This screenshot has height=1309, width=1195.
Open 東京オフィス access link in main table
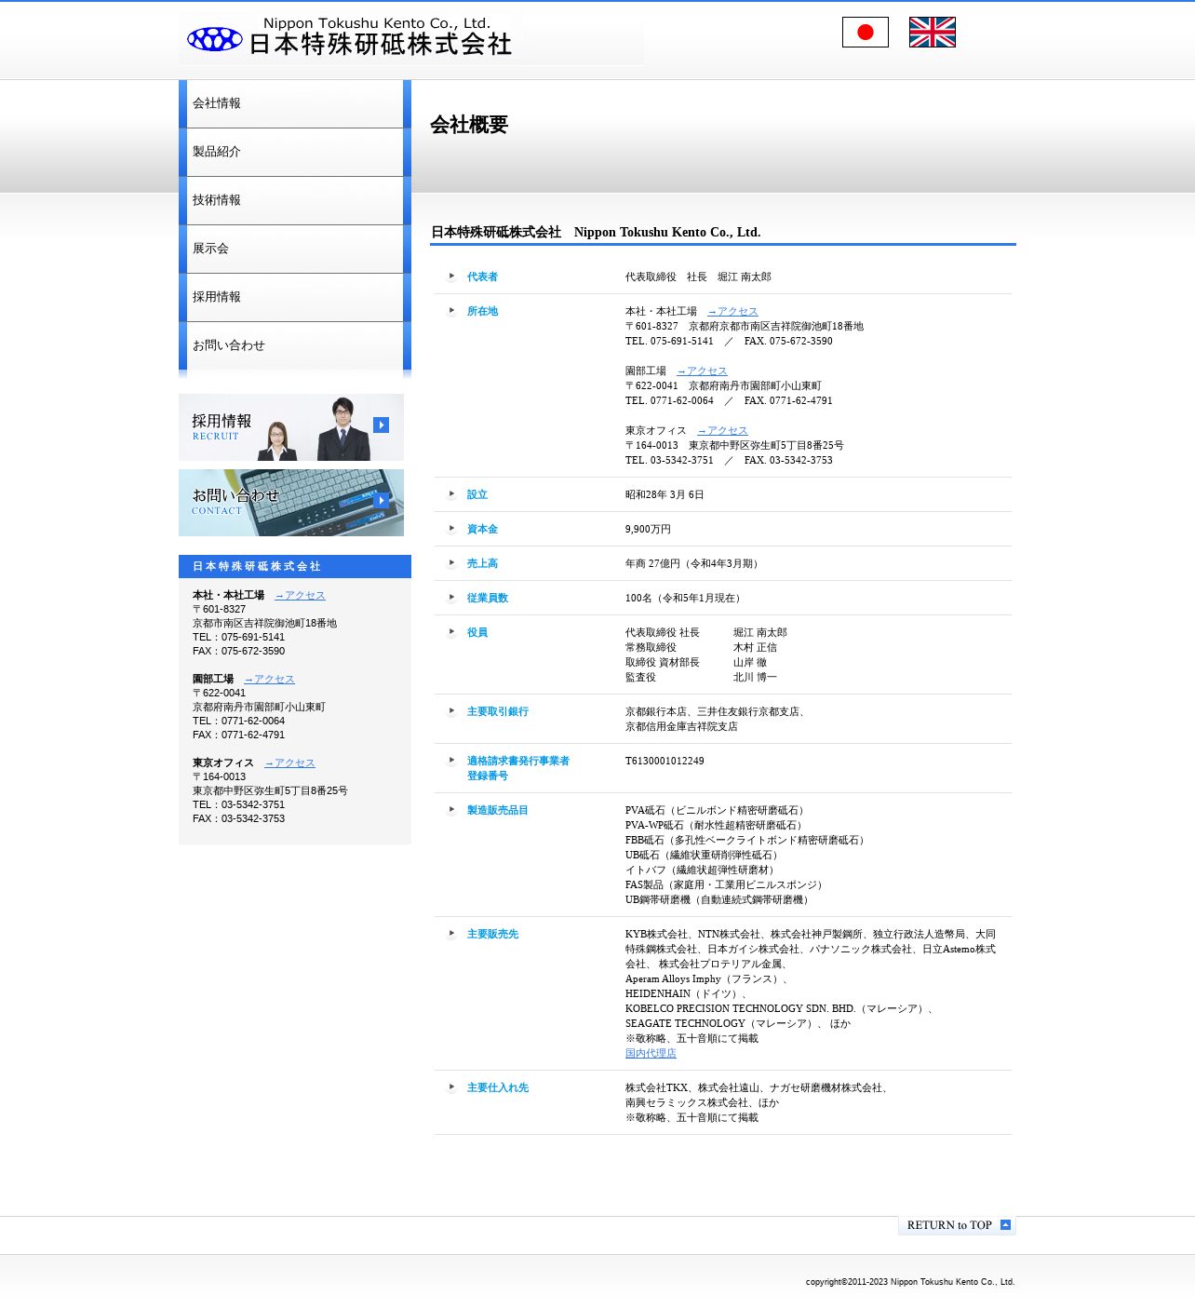tap(722, 431)
